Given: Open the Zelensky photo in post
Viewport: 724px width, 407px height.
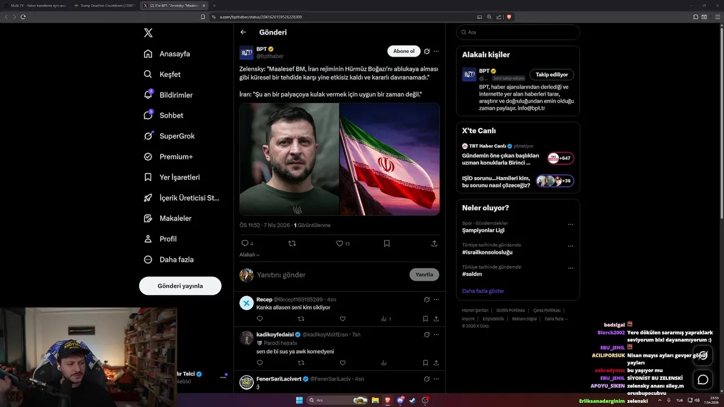Looking at the screenshot, I should pyautogui.click(x=289, y=159).
